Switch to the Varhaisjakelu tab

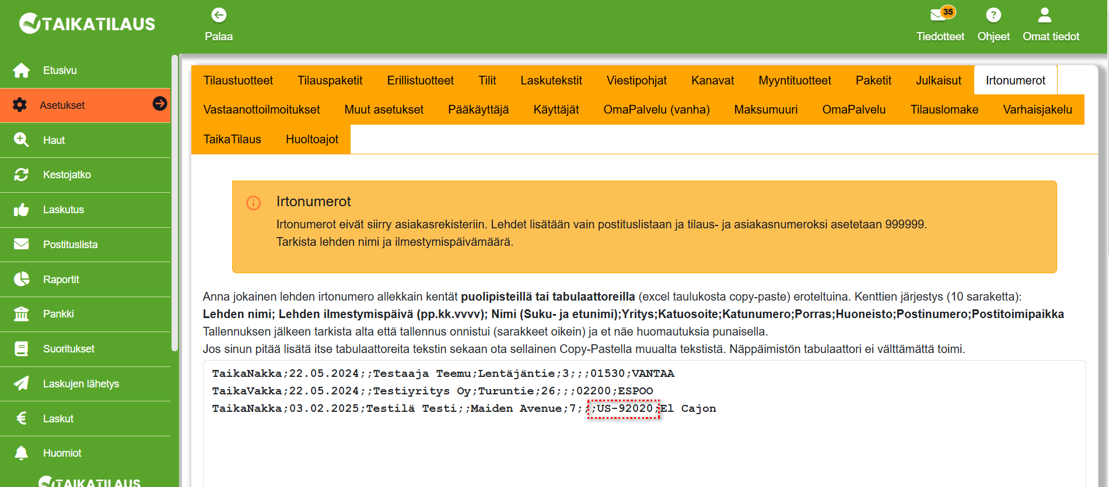(x=1037, y=110)
